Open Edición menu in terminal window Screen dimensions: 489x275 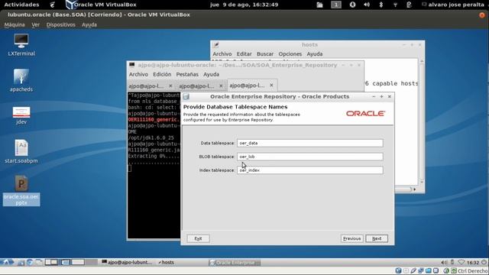[162, 74]
